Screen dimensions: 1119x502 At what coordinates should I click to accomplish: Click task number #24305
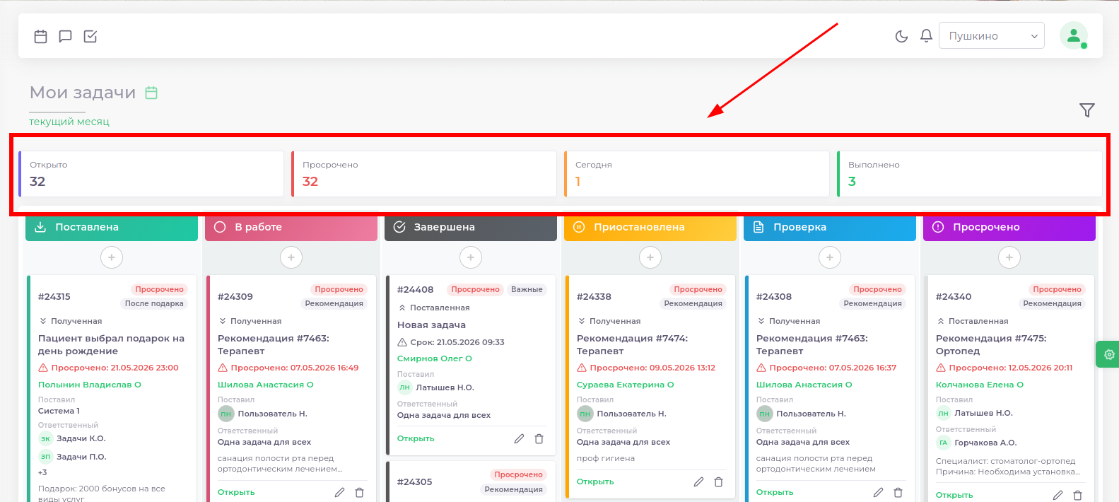(x=415, y=481)
